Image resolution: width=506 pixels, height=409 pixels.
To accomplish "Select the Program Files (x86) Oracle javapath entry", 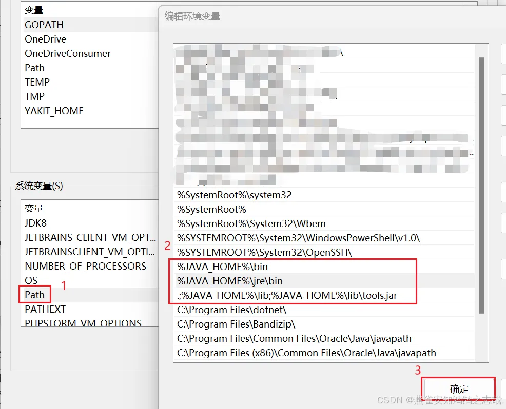I will coord(306,353).
